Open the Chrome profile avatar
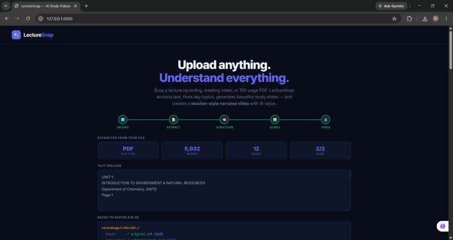453x240 pixels. tap(436, 19)
